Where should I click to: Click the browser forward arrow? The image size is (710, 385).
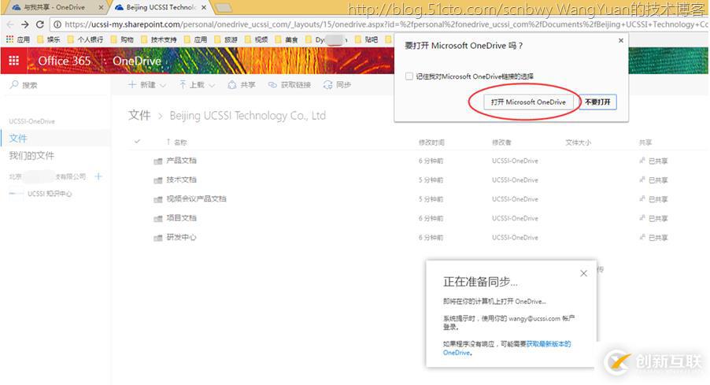pyautogui.click(x=25, y=24)
